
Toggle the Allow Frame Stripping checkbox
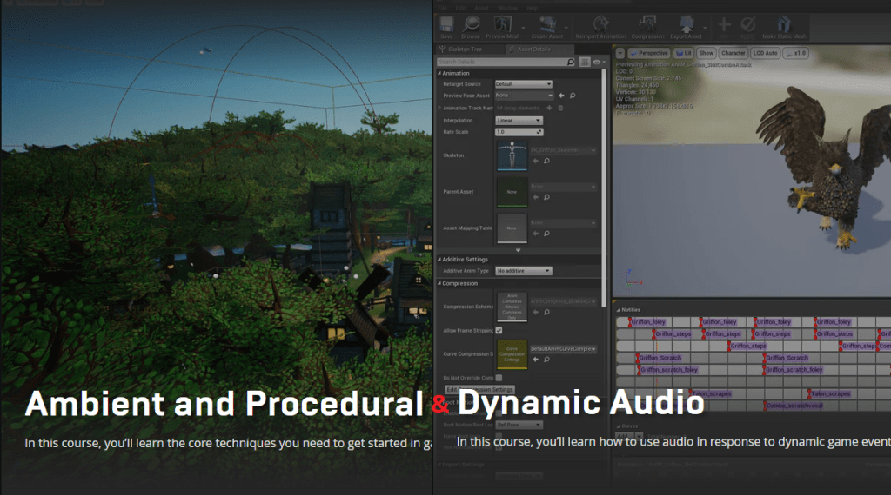point(499,331)
